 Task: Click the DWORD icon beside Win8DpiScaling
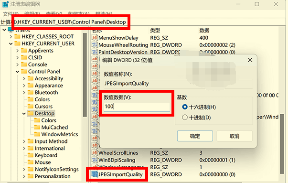point(95,160)
